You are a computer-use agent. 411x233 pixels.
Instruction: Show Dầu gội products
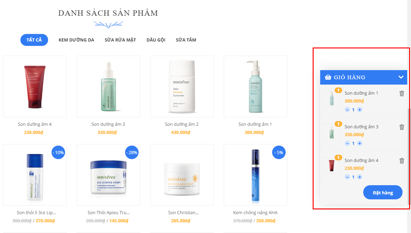click(x=156, y=40)
